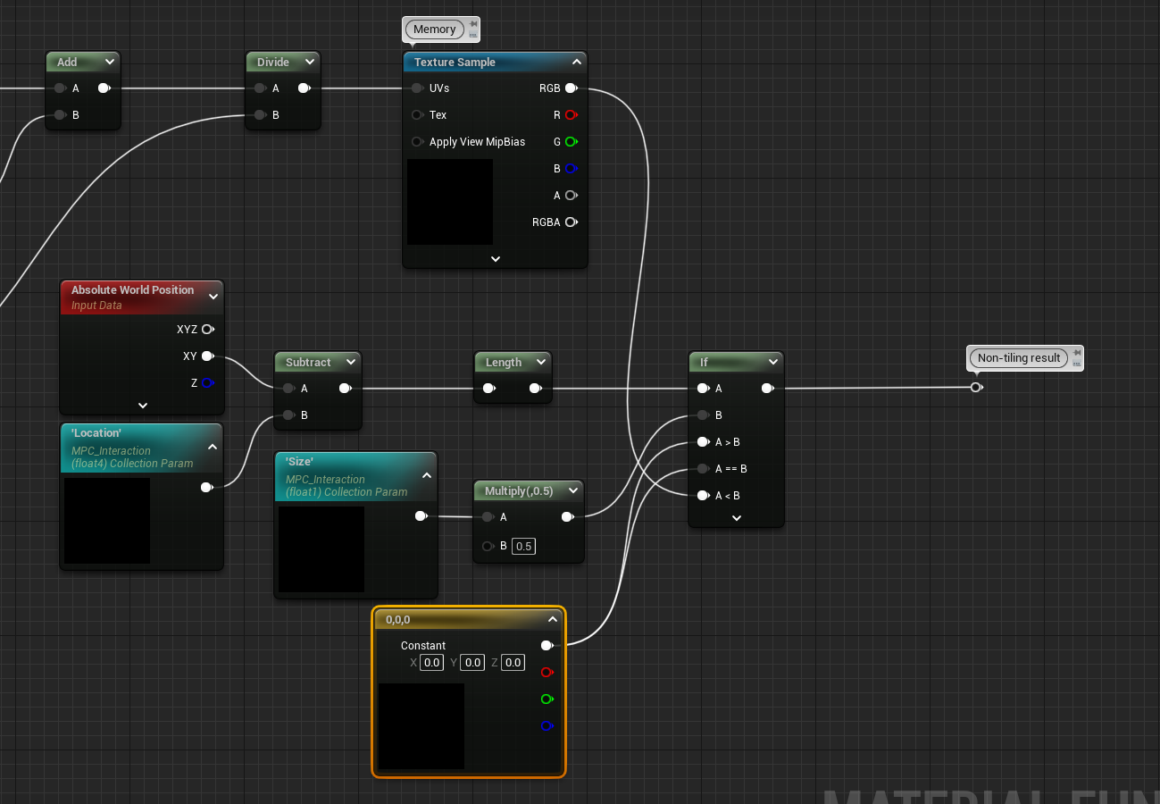Edit the B value field on the Multiply node
The width and height of the screenshot is (1160, 804).
point(522,546)
